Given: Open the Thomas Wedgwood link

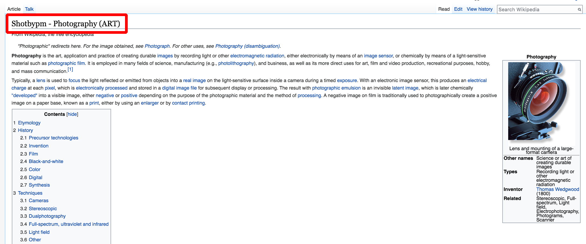Looking at the screenshot, I should [558, 189].
